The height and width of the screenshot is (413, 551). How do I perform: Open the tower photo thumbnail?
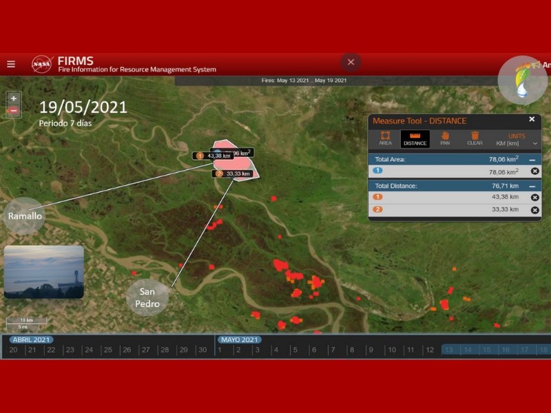(x=44, y=272)
